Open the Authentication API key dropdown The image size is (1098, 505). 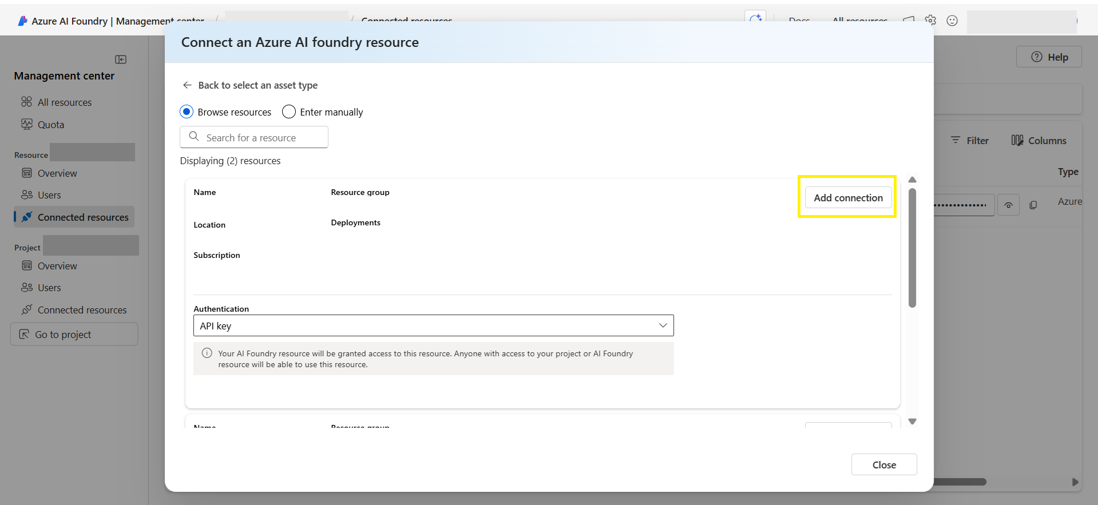433,325
